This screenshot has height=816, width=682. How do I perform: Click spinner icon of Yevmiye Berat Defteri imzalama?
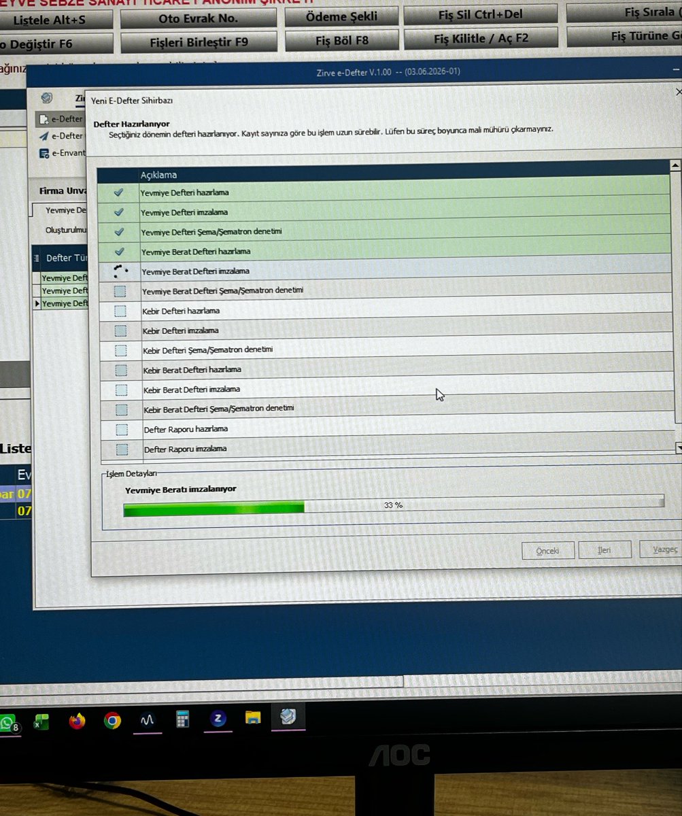pyautogui.click(x=120, y=271)
